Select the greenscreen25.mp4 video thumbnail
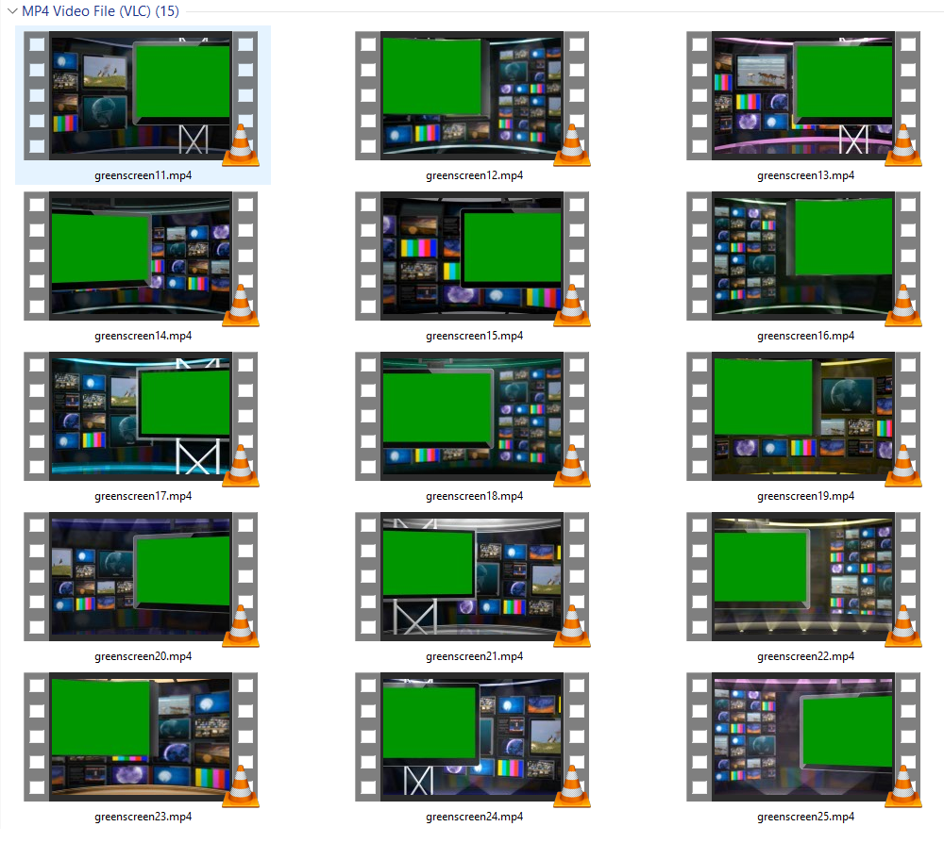 point(803,737)
